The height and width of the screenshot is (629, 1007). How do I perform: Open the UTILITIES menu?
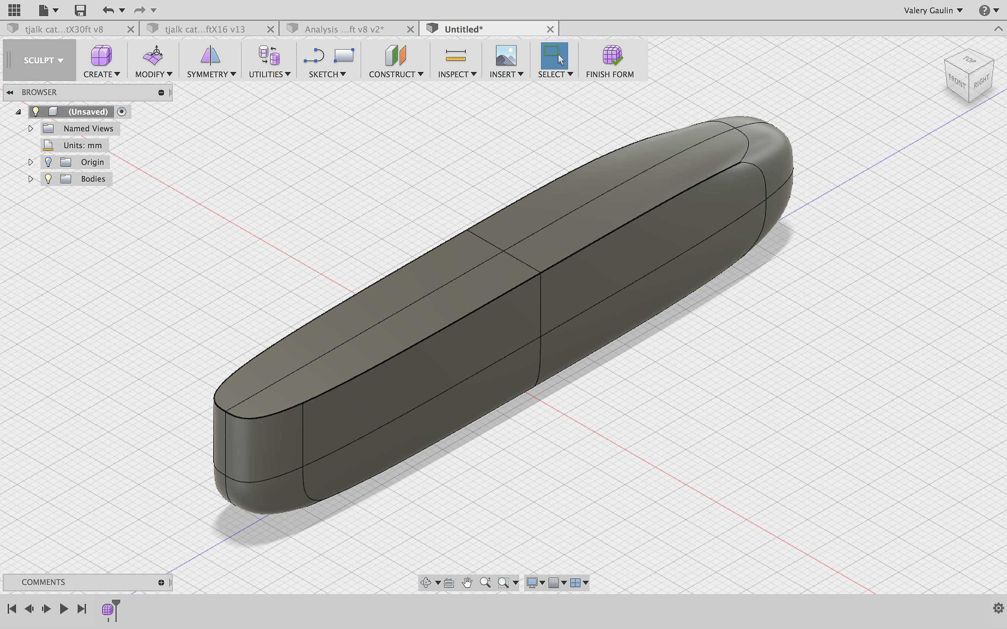coord(269,74)
